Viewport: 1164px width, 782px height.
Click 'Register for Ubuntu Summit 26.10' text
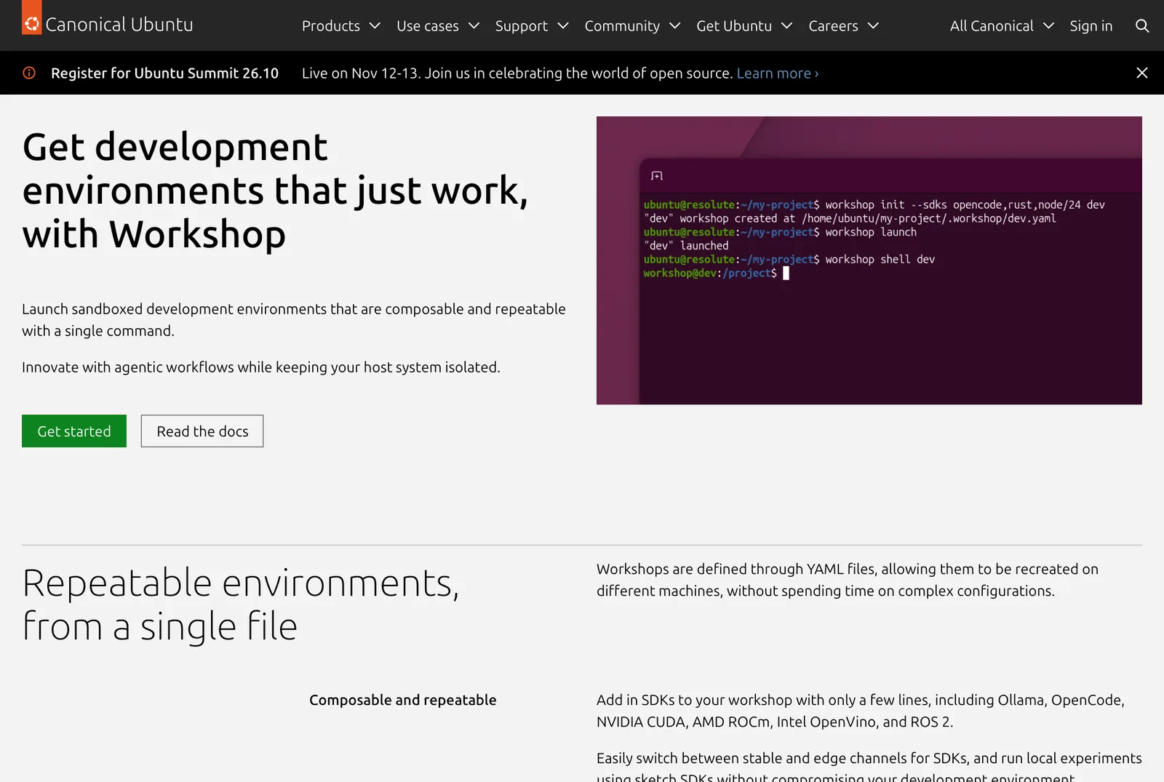[164, 73]
